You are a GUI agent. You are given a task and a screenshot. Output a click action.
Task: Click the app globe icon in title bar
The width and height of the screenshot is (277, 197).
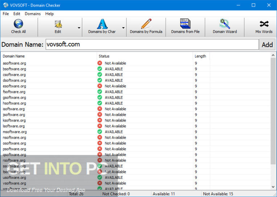pyautogui.click(x=6, y=5)
